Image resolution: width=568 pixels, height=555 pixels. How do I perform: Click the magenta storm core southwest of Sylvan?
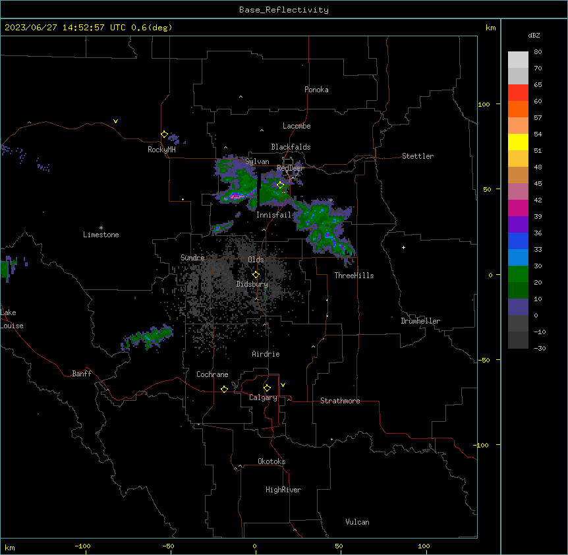click(236, 196)
